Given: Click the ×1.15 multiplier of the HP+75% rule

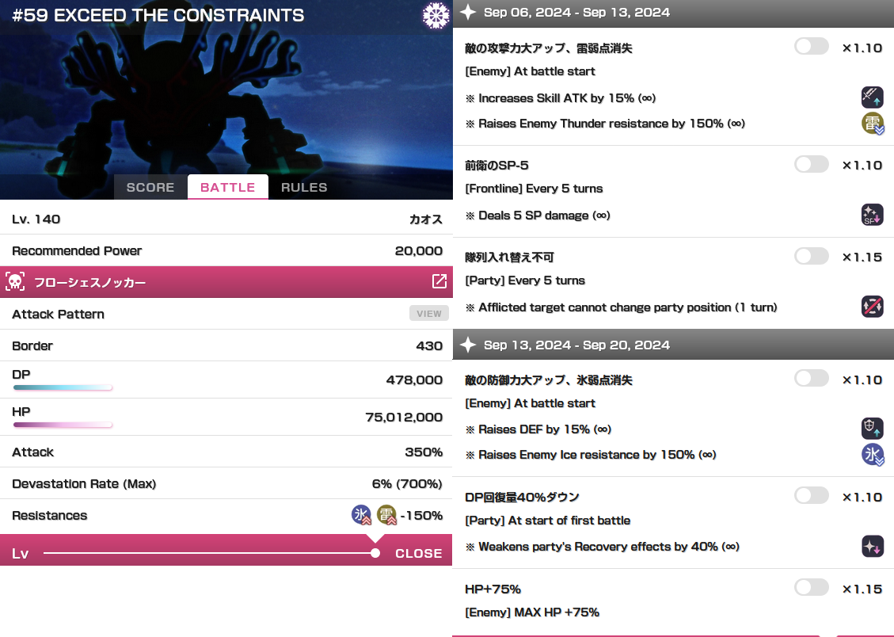Looking at the screenshot, I should coord(862,589).
